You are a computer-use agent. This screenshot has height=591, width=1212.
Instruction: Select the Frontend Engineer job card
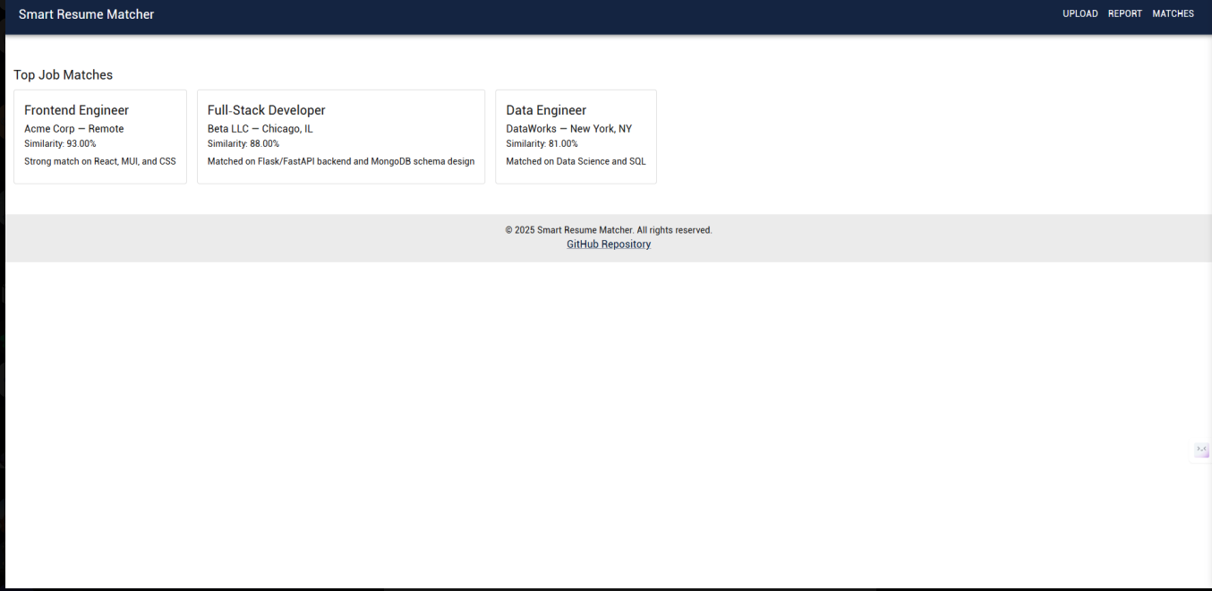100,136
